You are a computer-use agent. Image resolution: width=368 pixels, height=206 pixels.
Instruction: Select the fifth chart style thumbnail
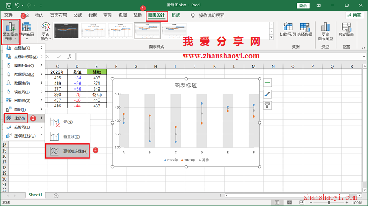point(174,31)
